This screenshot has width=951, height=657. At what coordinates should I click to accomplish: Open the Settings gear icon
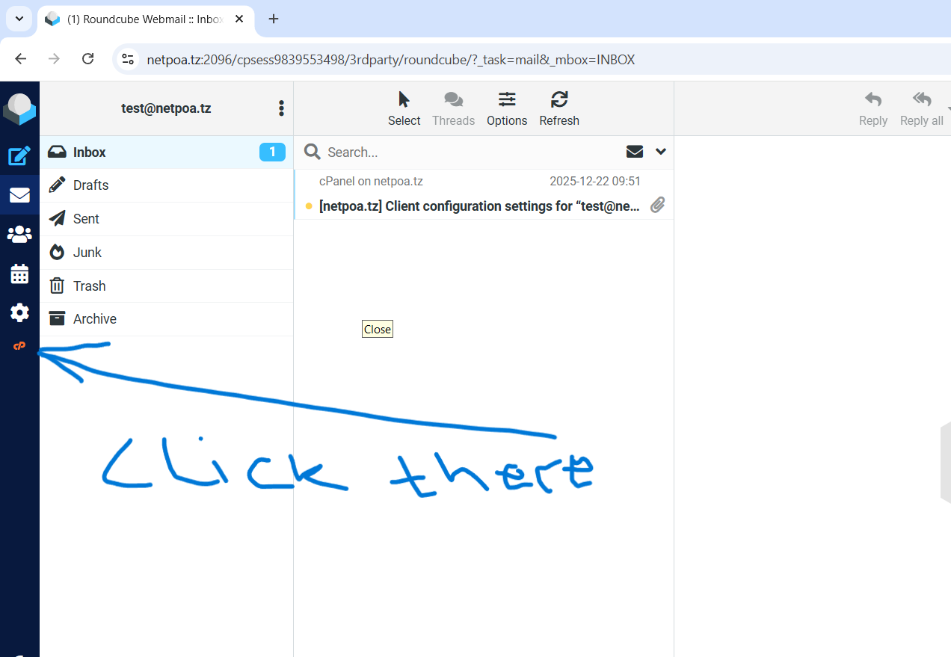[19, 312]
